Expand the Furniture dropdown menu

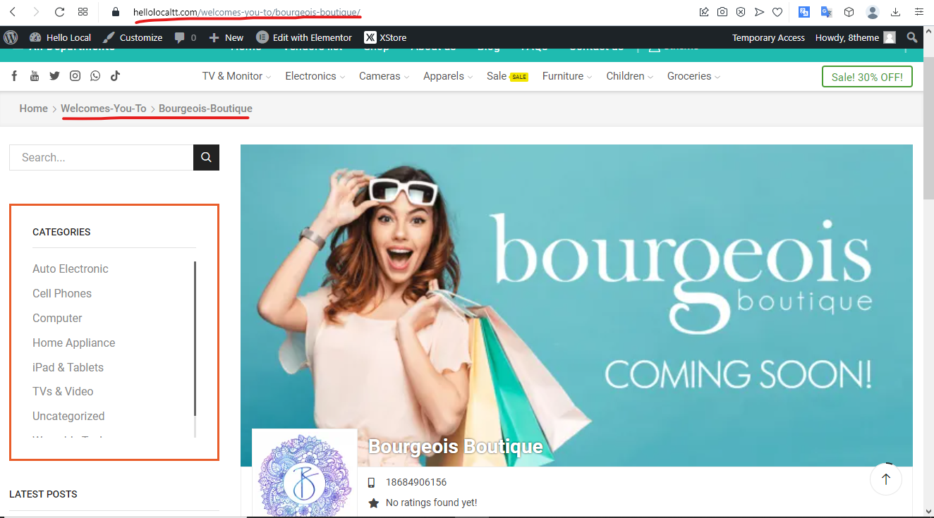[566, 76]
